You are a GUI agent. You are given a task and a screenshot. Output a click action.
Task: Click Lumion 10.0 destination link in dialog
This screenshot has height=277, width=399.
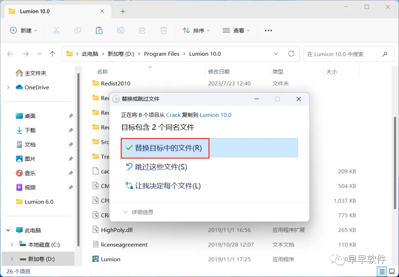215,115
